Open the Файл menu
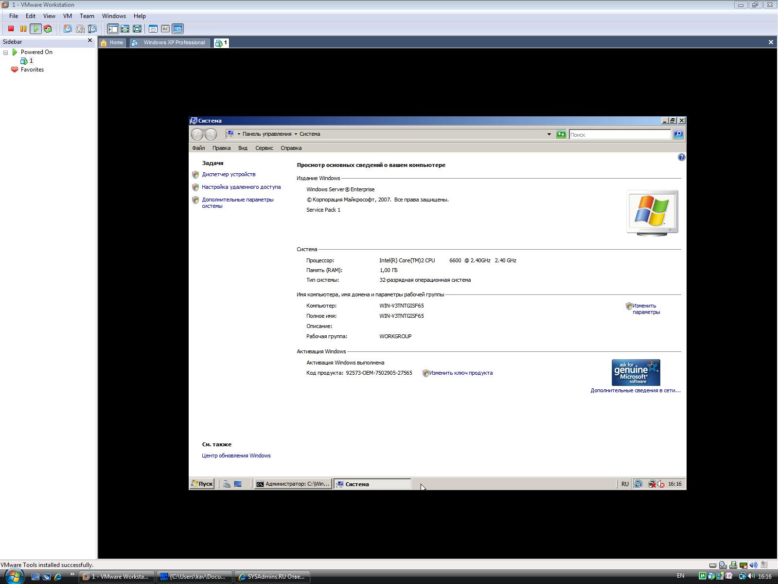778x584 pixels. [198, 148]
